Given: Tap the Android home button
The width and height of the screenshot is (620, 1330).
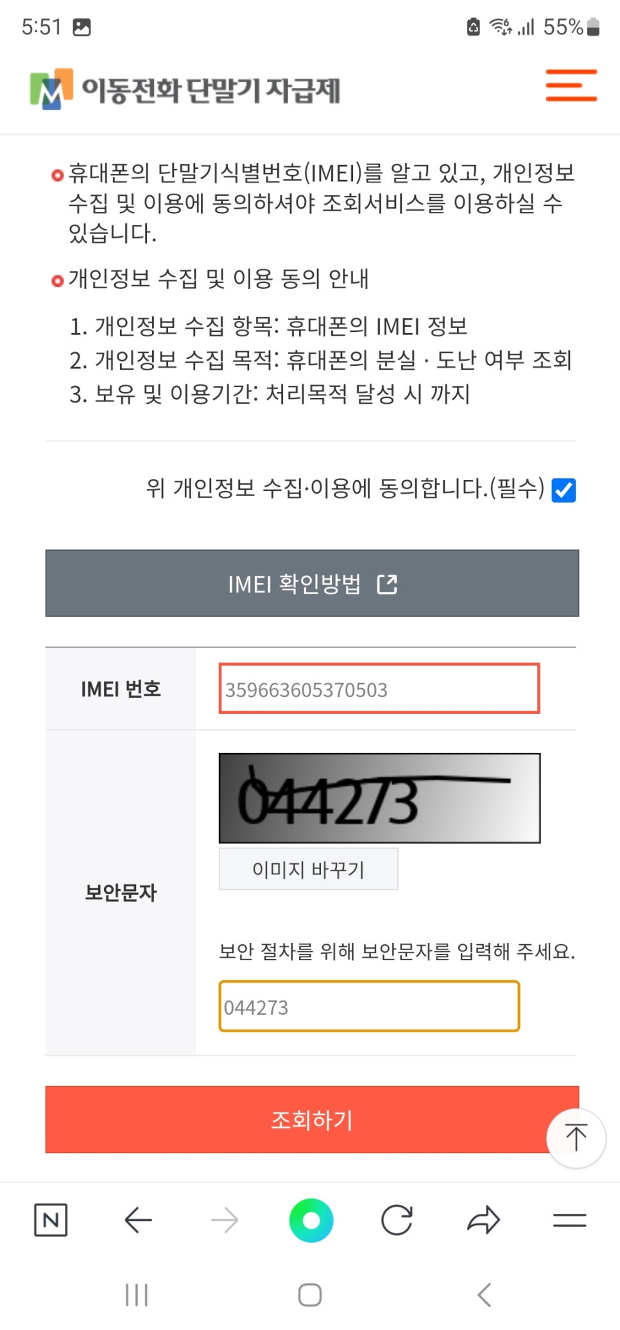Looking at the screenshot, I should coord(310,1295).
